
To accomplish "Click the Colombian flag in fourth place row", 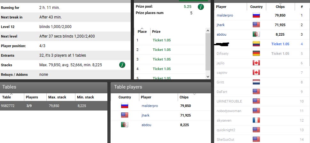I will [x=256, y=44].
